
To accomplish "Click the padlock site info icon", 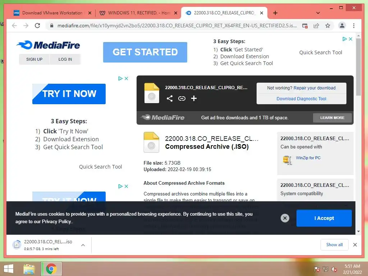I will (52, 26).
